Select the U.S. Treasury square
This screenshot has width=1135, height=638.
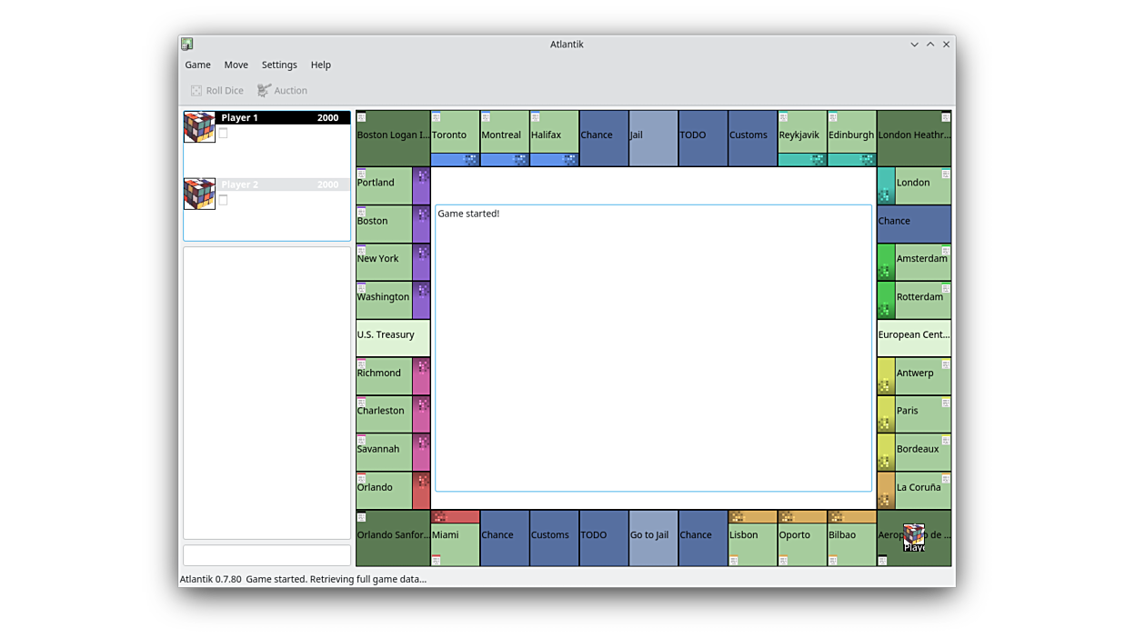click(392, 337)
